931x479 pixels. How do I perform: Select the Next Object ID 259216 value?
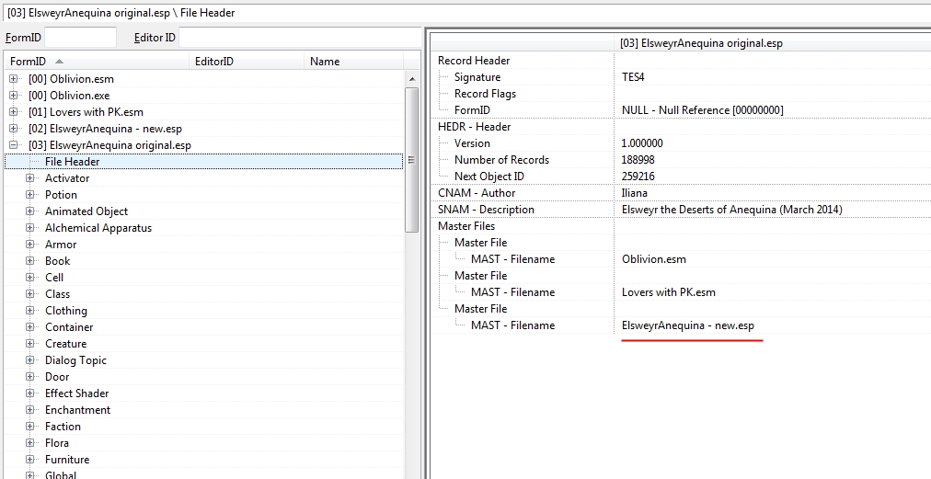tap(638, 177)
